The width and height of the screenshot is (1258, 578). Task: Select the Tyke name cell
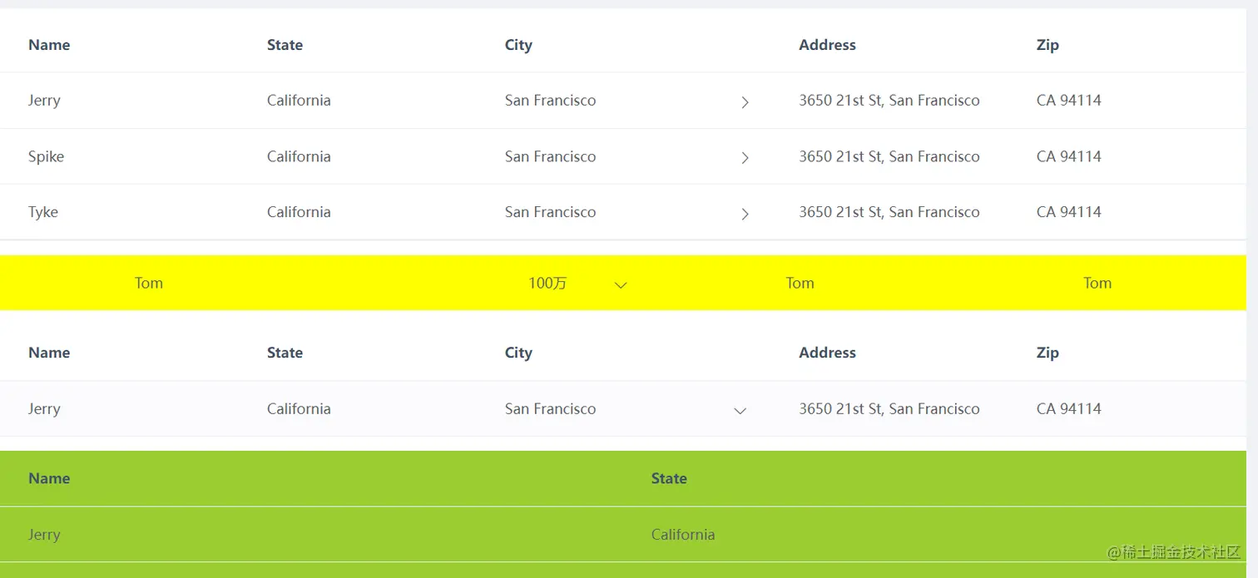(43, 212)
